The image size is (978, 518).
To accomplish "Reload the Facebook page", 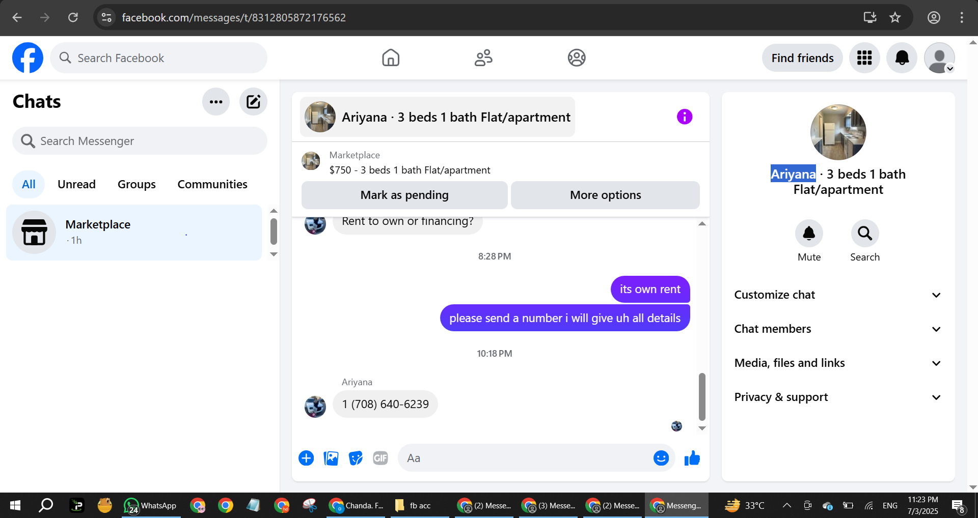I will [73, 17].
